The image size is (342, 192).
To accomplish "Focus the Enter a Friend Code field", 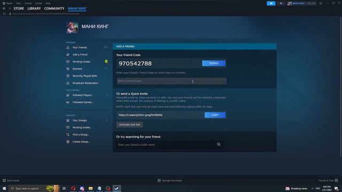I will [x=172, y=81].
